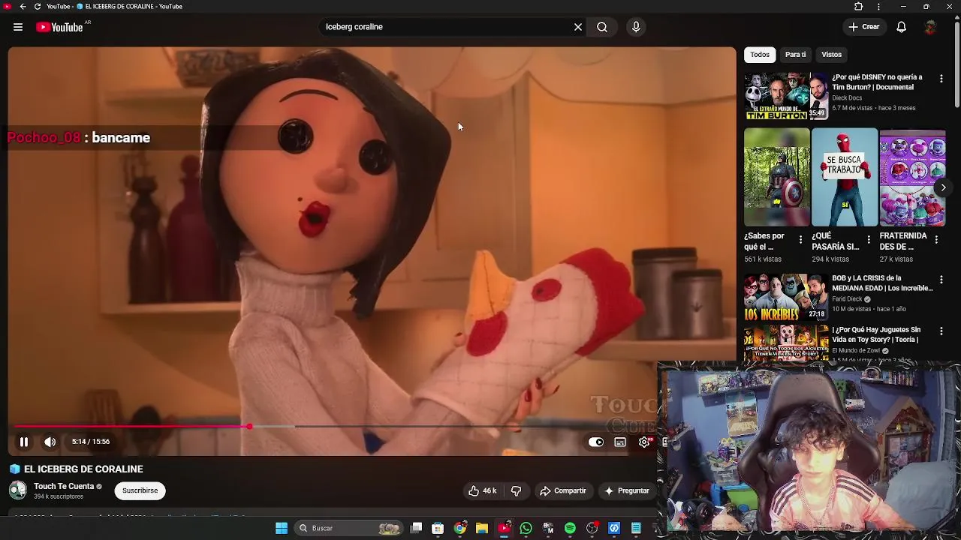
Task: Go to the YouTube home logo
Action: [59, 27]
